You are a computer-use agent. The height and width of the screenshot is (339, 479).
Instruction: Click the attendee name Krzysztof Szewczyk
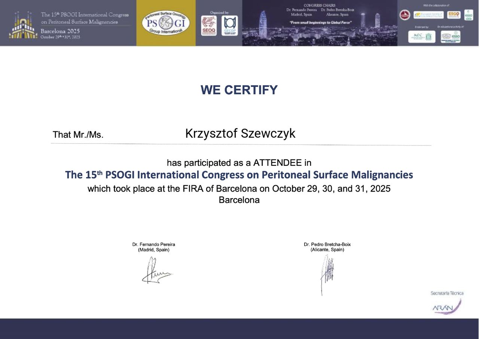click(240, 134)
